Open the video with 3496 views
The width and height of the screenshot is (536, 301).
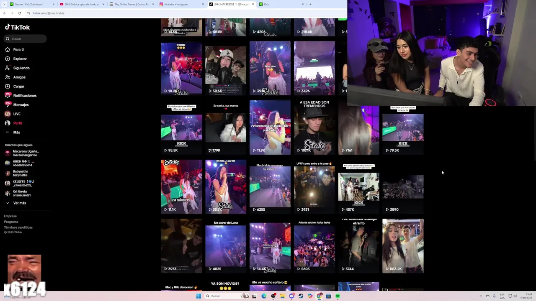coord(314,68)
